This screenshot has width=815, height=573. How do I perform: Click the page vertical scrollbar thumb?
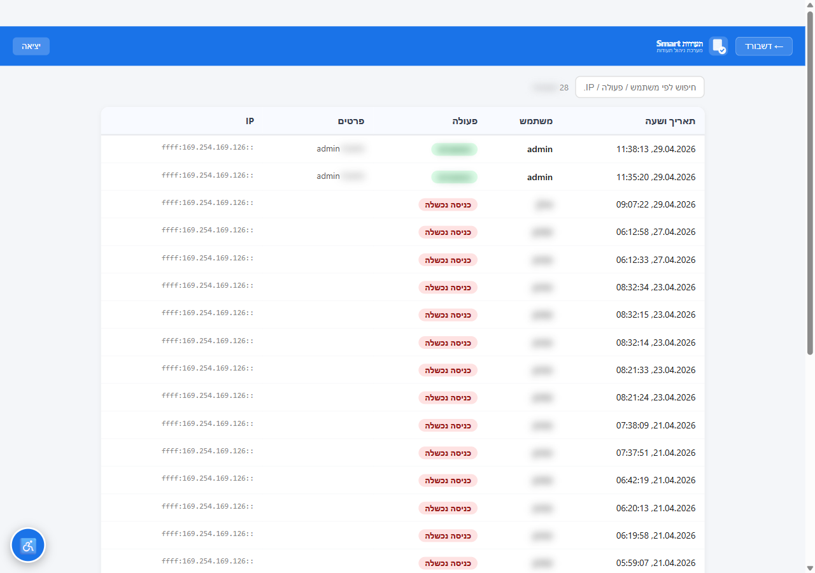pyautogui.click(x=810, y=183)
